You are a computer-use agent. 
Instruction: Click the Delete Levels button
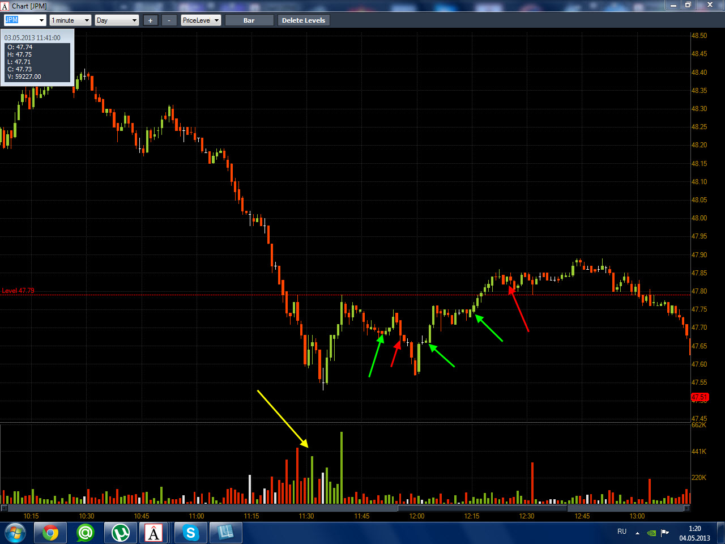click(304, 20)
